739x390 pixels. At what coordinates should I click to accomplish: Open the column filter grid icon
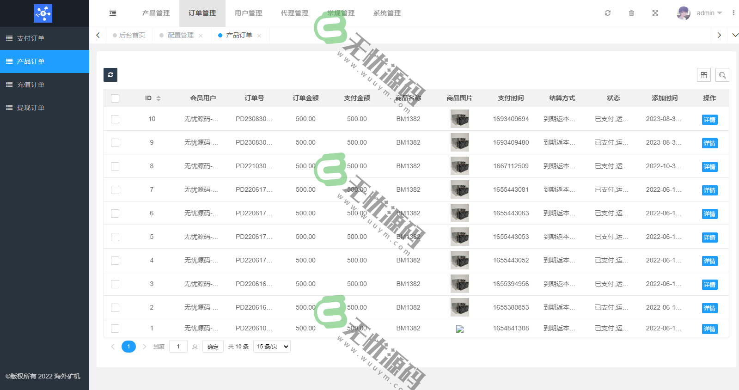point(704,75)
